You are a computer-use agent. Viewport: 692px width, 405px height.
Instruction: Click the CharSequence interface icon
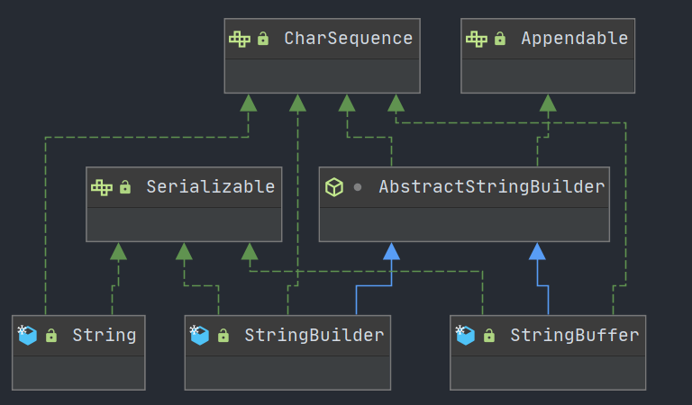pyautogui.click(x=239, y=39)
